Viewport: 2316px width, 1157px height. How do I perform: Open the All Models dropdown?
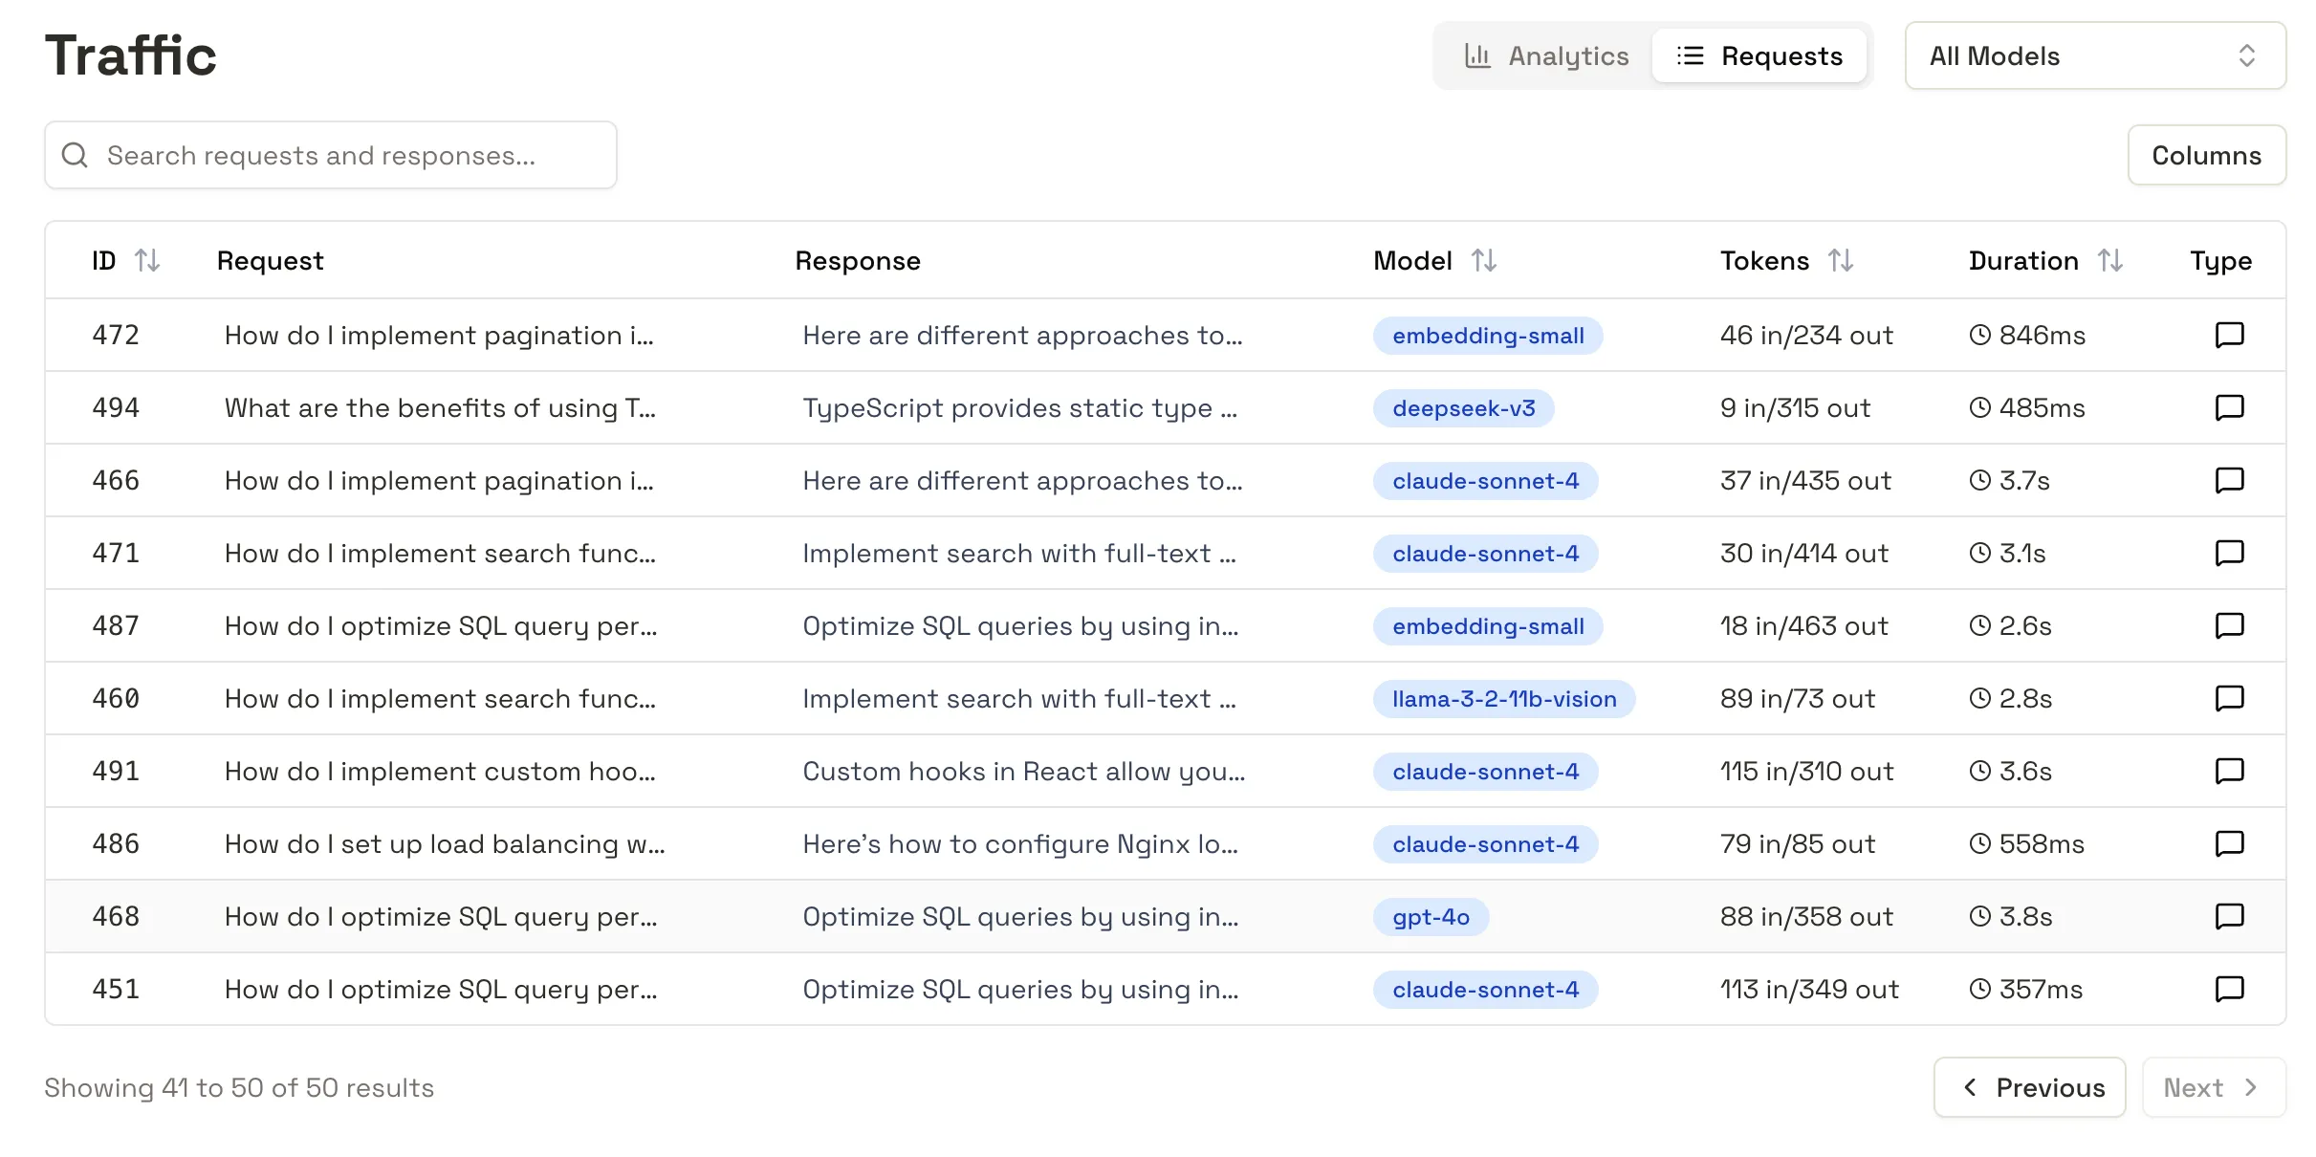[2094, 55]
